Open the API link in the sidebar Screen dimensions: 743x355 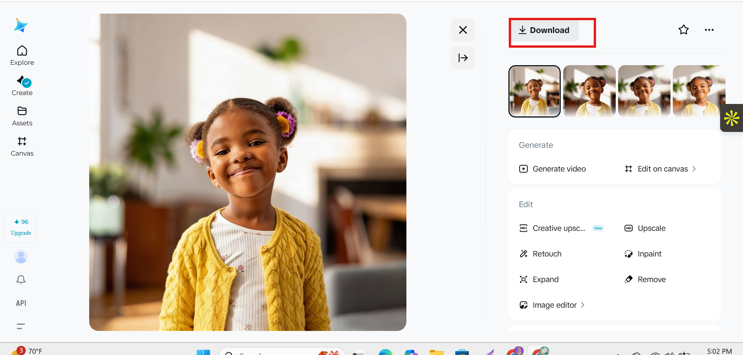point(21,303)
